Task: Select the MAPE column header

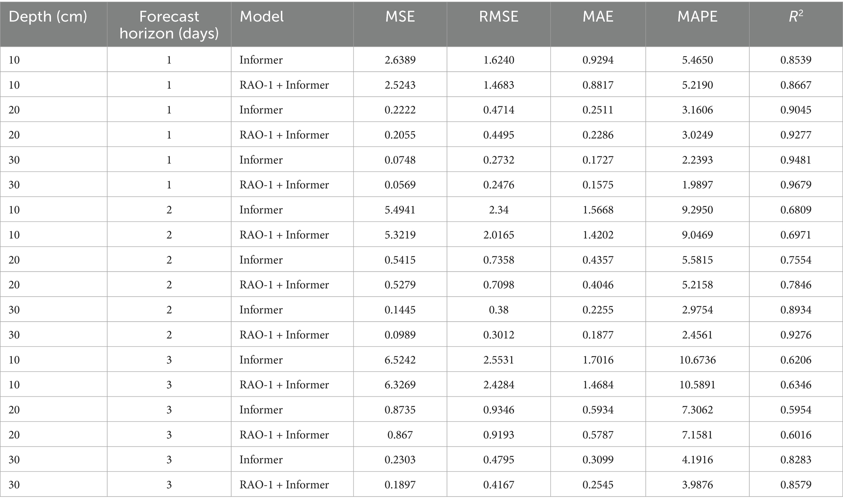Action: [x=697, y=17]
